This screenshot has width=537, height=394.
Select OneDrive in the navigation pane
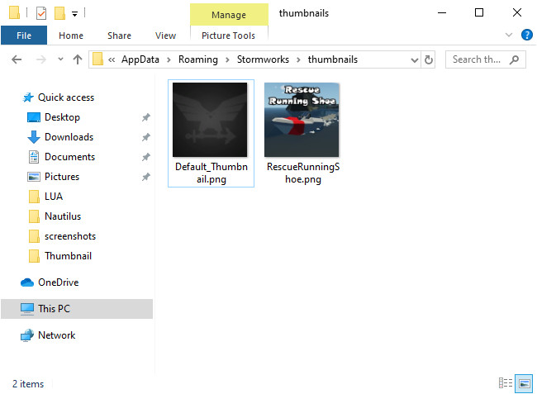[x=58, y=282]
